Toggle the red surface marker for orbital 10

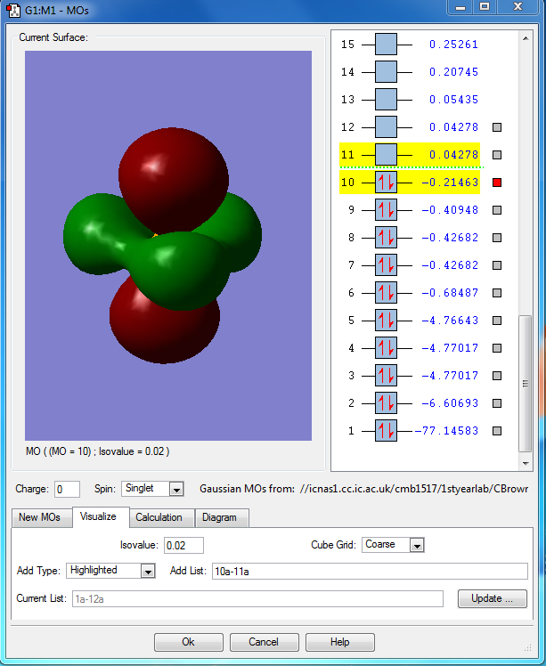point(497,183)
